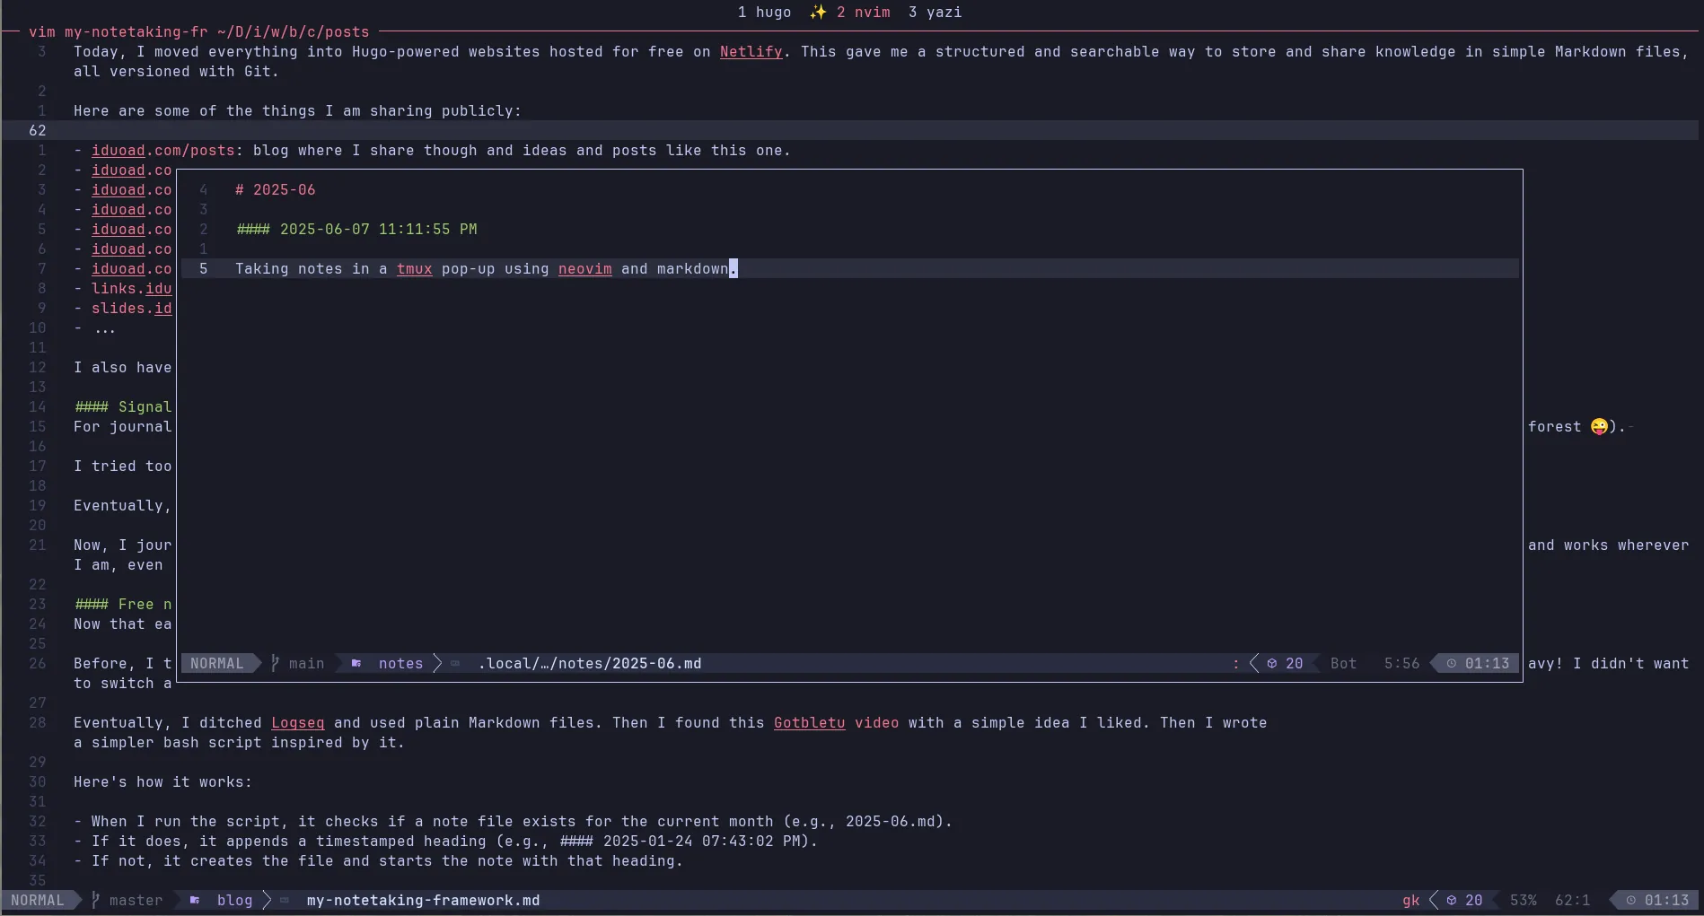Image resolution: width=1704 pixels, height=916 pixels.
Task: Click the file icon before my-notetaking-framework.md
Action: tap(285, 900)
